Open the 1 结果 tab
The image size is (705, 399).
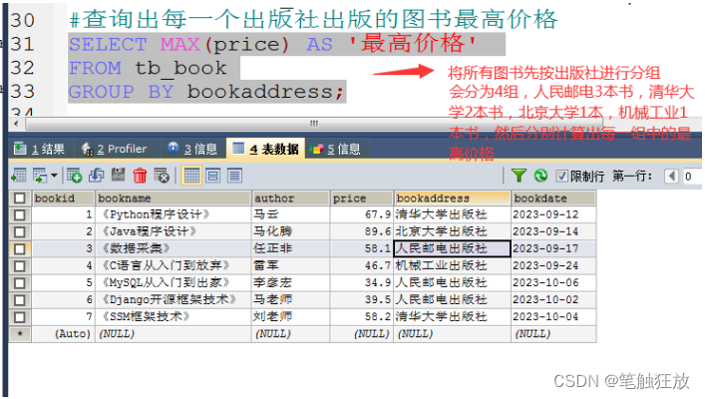(x=39, y=149)
